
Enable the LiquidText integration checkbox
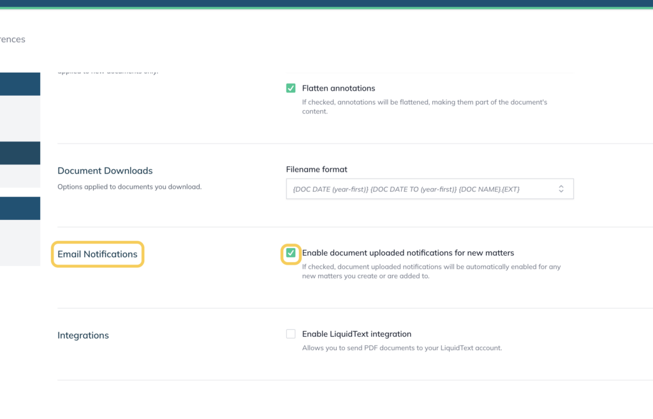291,334
